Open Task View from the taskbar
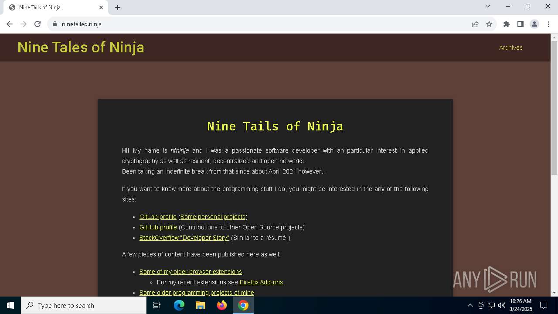The height and width of the screenshot is (314, 558). pyautogui.click(x=157, y=305)
